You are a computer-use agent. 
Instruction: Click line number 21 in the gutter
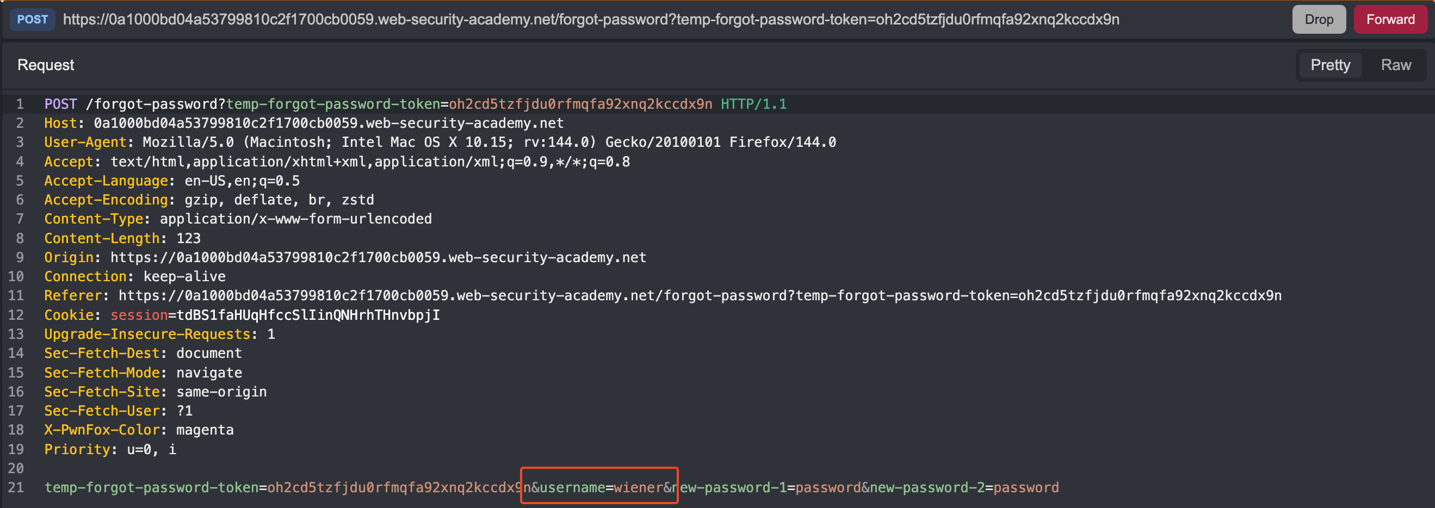pyautogui.click(x=16, y=488)
